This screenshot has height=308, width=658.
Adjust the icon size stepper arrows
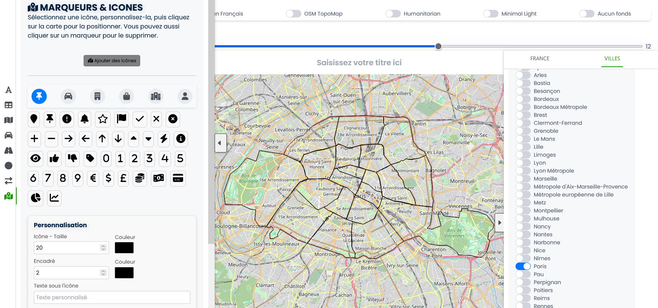(103, 248)
